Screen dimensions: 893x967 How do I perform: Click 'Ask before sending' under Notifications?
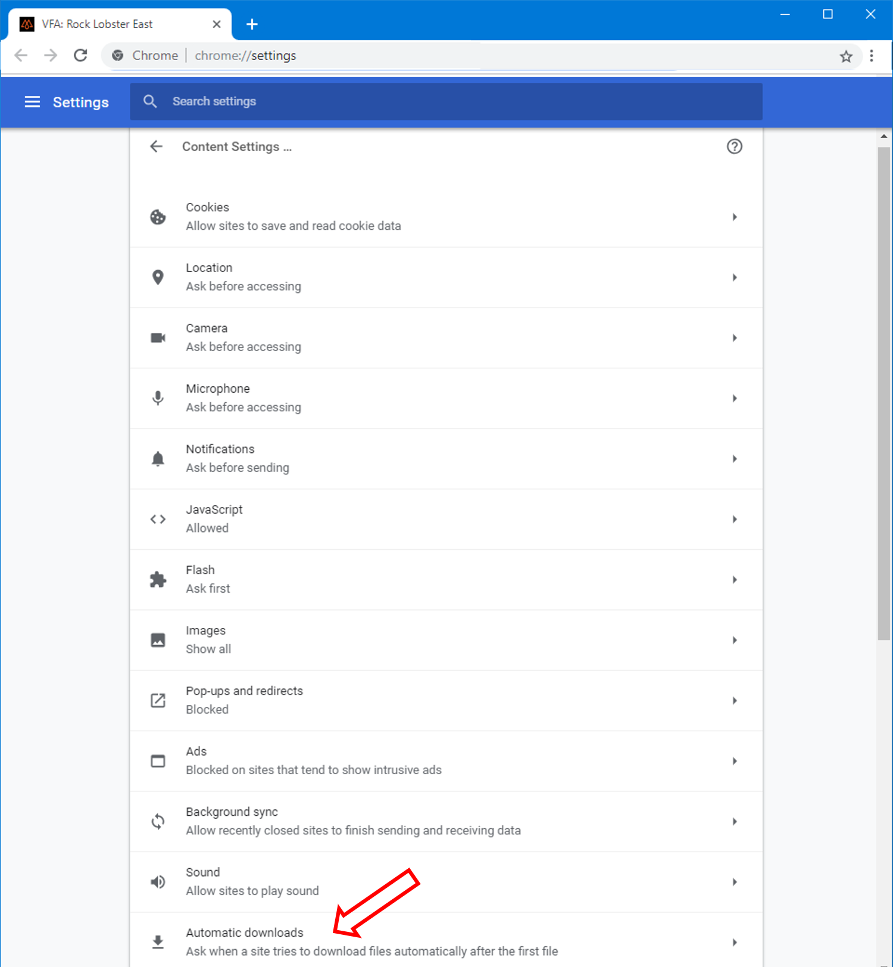click(x=238, y=468)
